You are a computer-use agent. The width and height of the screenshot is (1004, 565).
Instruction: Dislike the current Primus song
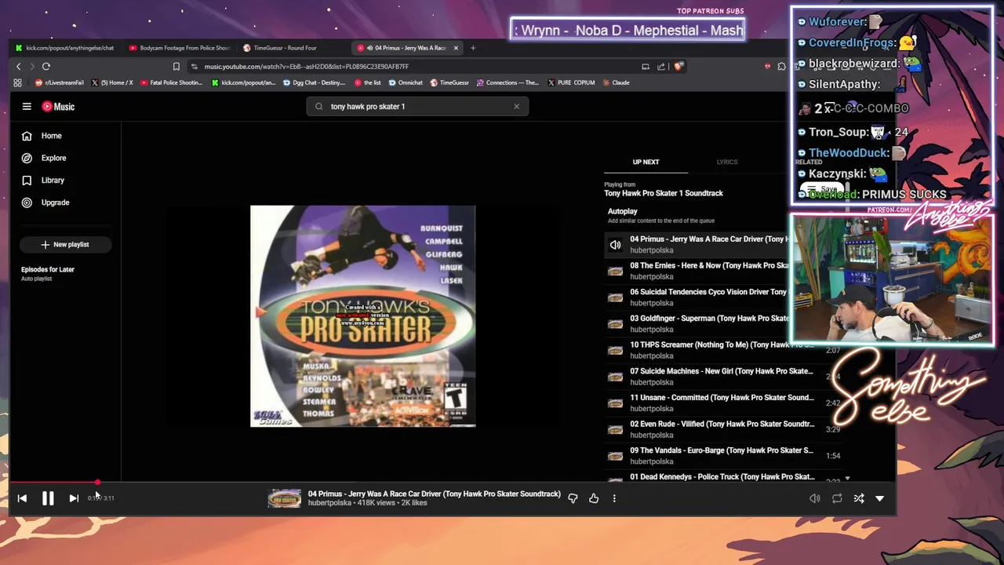[x=573, y=498]
